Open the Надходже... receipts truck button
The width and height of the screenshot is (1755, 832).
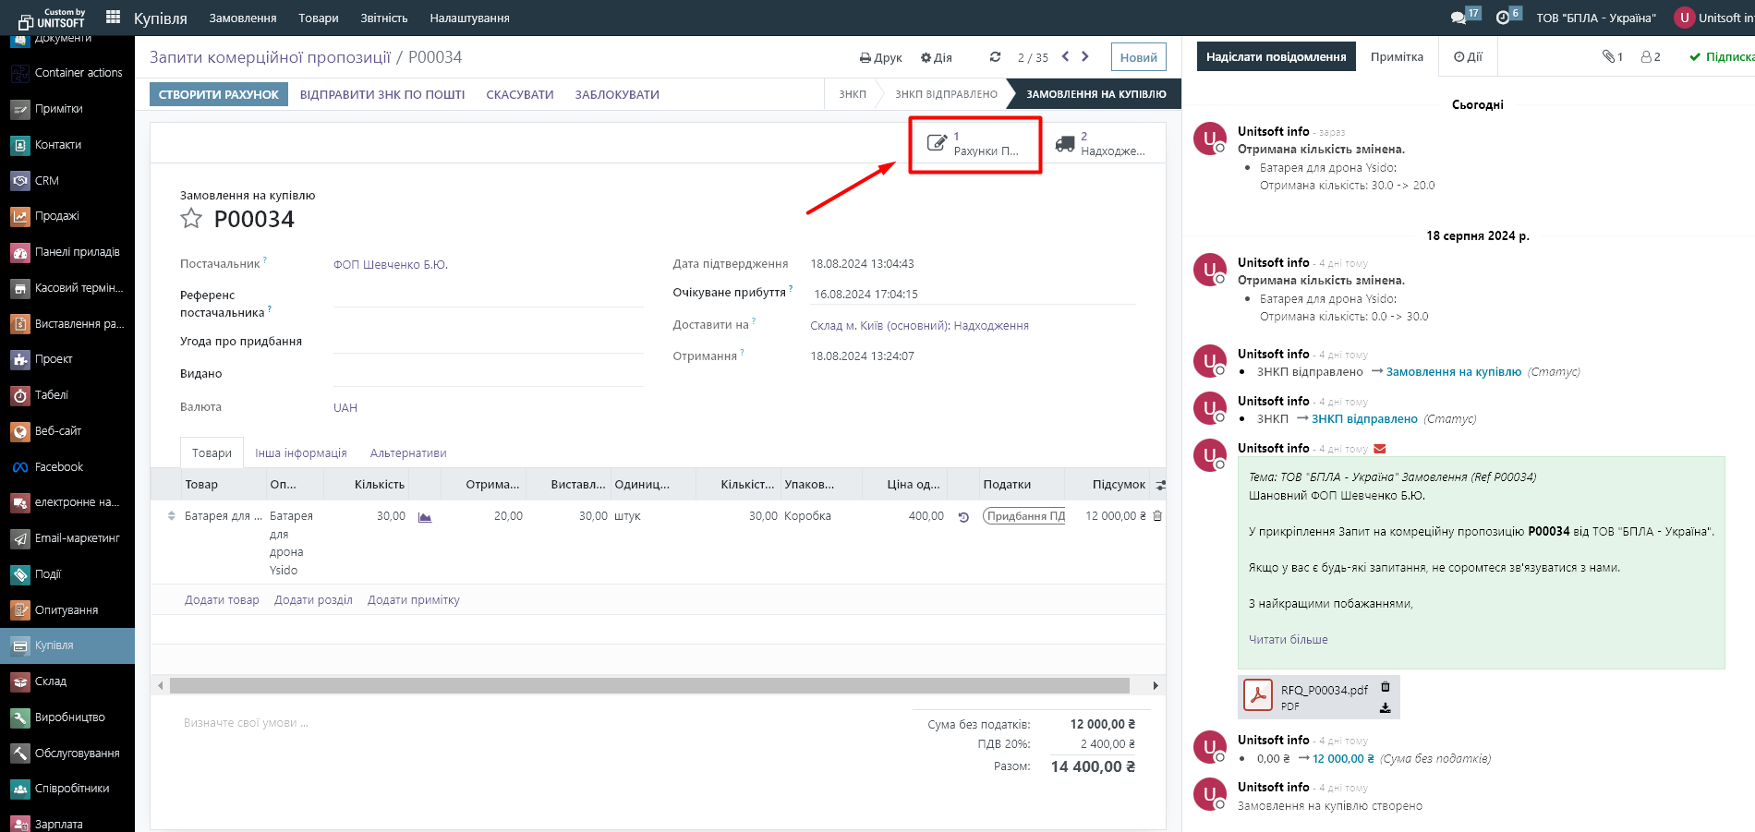coord(1100,144)
